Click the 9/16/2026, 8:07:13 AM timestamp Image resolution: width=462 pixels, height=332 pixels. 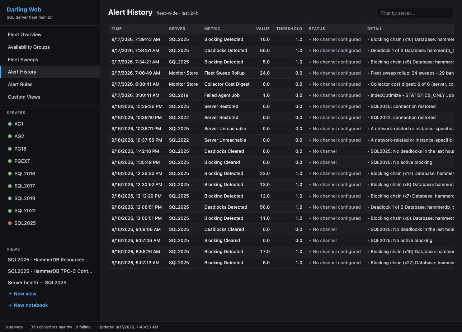point(136,263)
